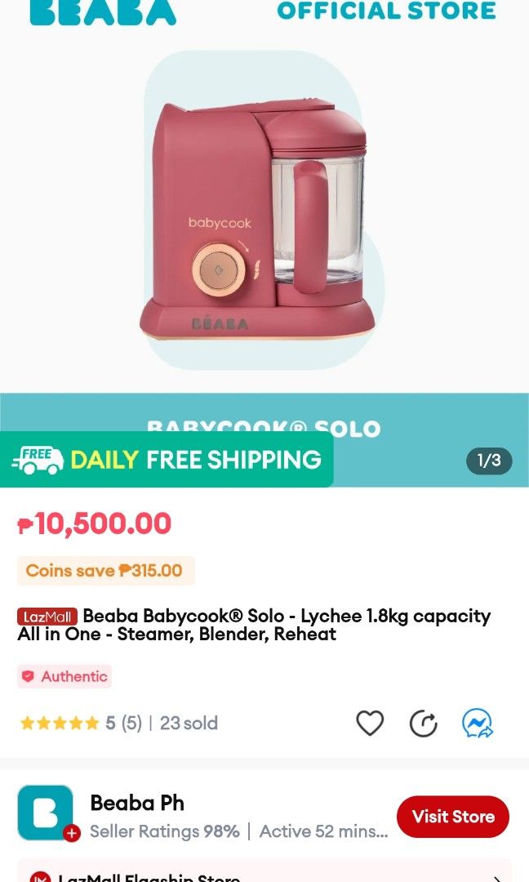Click the Authentic shield icon

30,676
